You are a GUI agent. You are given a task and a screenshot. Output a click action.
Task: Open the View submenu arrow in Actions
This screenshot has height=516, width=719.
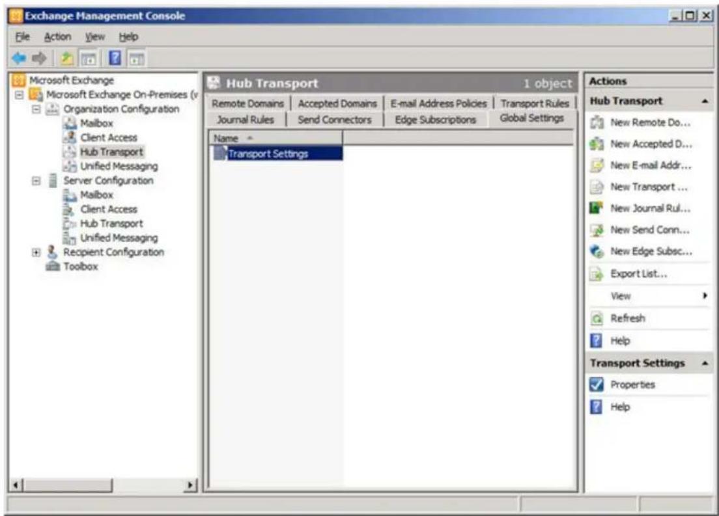click(x=705, y=296)
